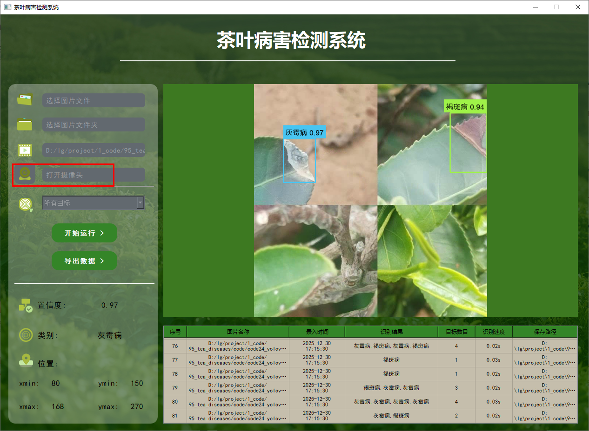Click image name cell in row 79
The height and width of the screenshot is (431, 589).
pyautogui.click(x=238, y=388)
